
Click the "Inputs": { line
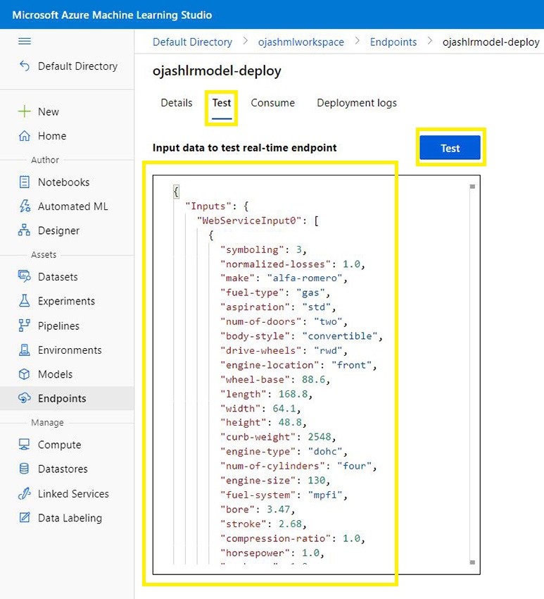click(217, 206)
